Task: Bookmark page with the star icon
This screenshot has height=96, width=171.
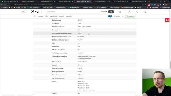Action: tap(145, 5)
